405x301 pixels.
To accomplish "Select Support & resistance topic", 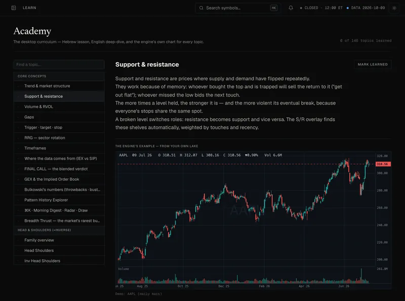I will pos(59,96).
